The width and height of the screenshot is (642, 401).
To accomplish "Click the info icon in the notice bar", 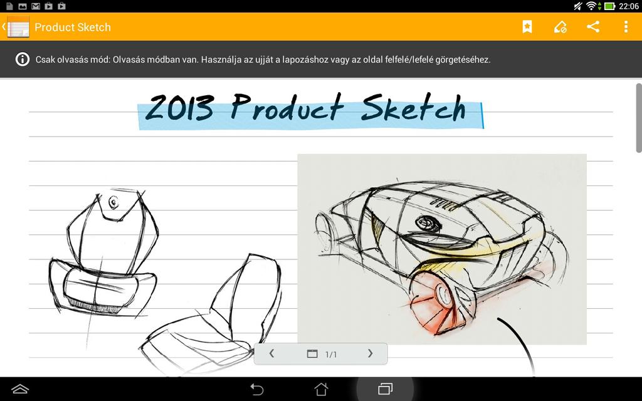I will pos(22,60).
